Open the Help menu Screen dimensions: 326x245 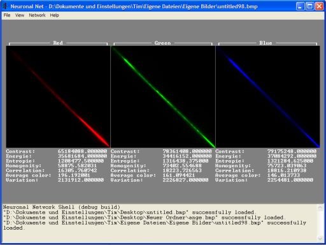pos(54,15)
